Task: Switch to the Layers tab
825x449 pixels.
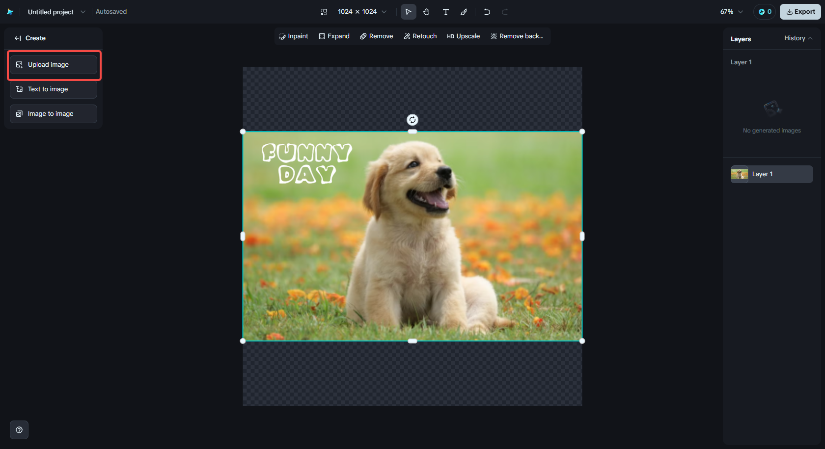Action: pyautogui.click(x=741, y=39)
